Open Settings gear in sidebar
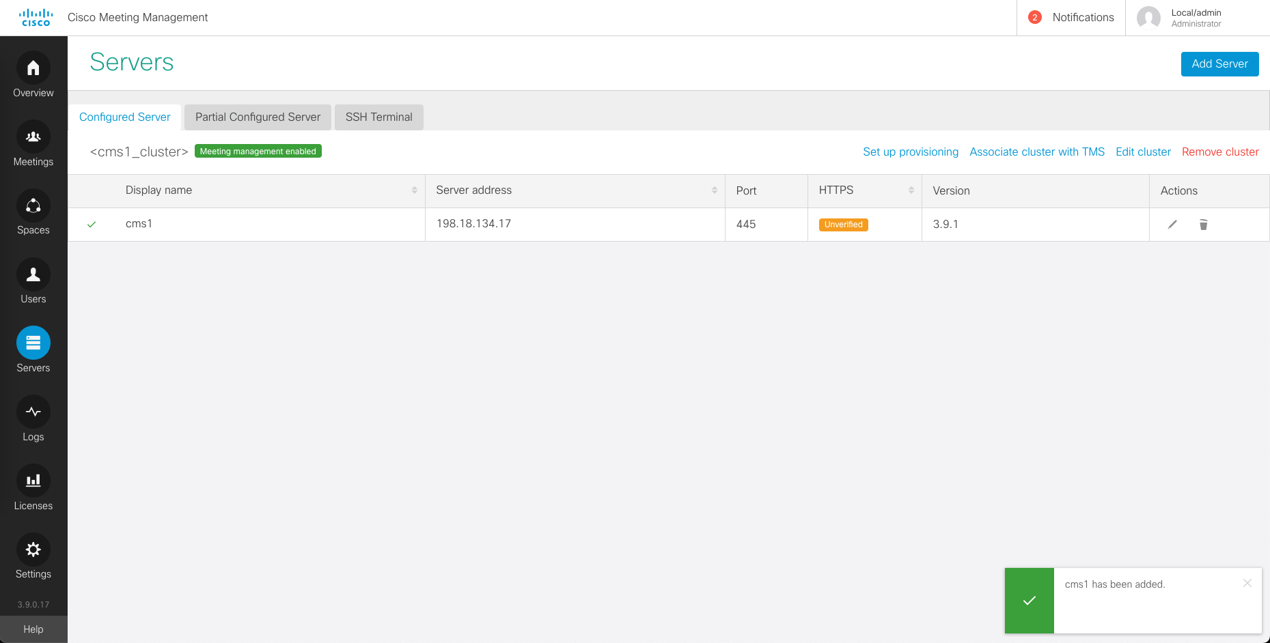The width and height of the screenshot is (1270, 643). [x=33, y=549]
